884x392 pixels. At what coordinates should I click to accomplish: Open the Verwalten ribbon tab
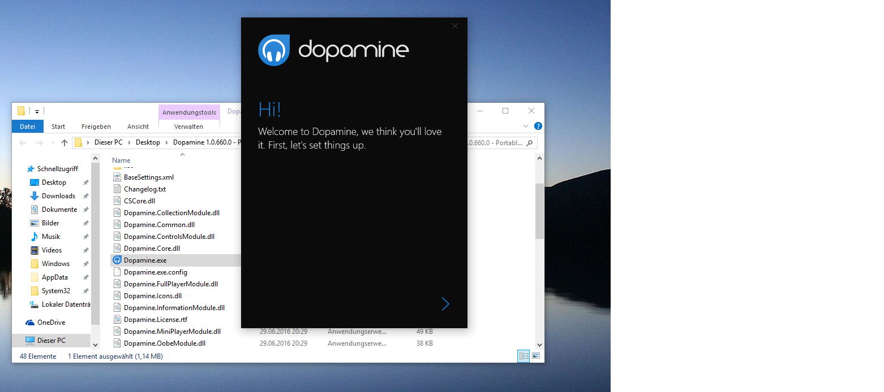pyautogui.click(x=189, y=127)
